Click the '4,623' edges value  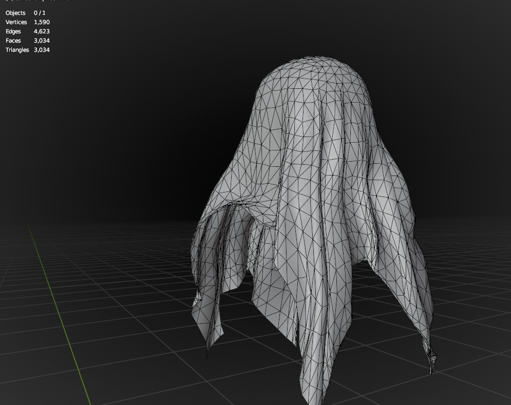pos(42,31)
